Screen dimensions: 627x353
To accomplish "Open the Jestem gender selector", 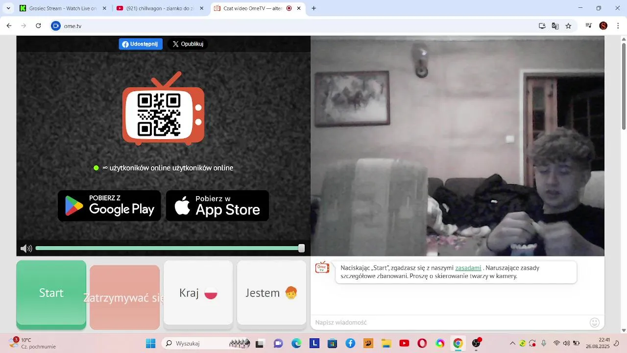I will point(271,293).
